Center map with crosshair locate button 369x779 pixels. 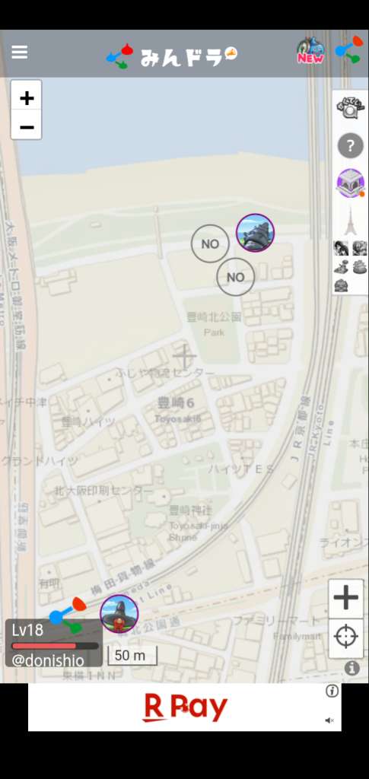click(346, 638)
